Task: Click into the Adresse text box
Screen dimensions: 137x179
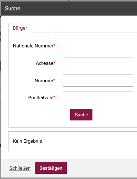Action: (98, 63)
